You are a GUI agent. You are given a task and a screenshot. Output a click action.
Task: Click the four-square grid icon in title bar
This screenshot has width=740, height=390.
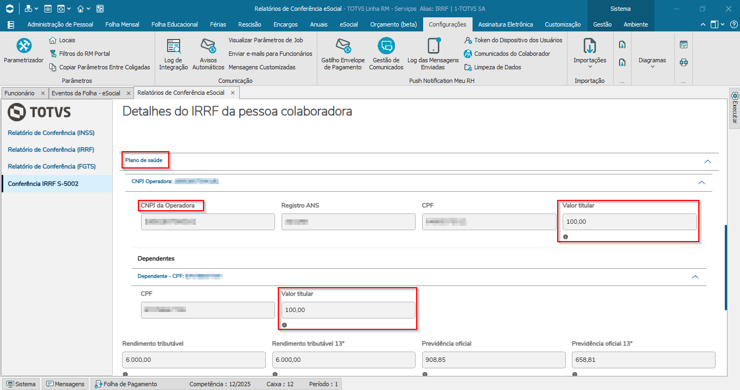point(100,9)
